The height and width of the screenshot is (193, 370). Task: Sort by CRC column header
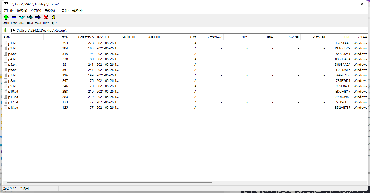[339, 37]
